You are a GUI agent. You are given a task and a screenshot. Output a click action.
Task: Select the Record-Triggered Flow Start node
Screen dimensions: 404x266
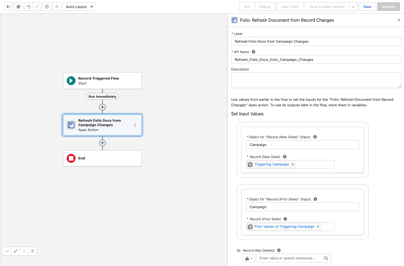pyautogui.click(x=102, y=81)
